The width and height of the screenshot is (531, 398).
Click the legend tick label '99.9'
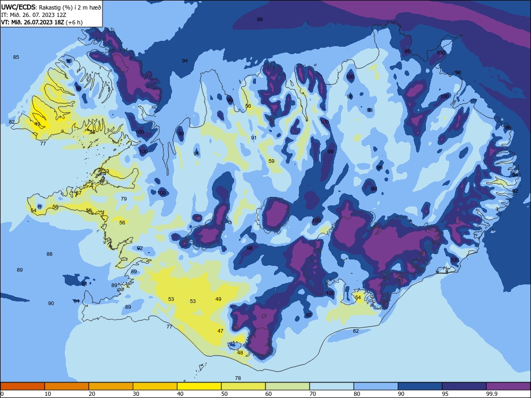click(x=491, y=394)
